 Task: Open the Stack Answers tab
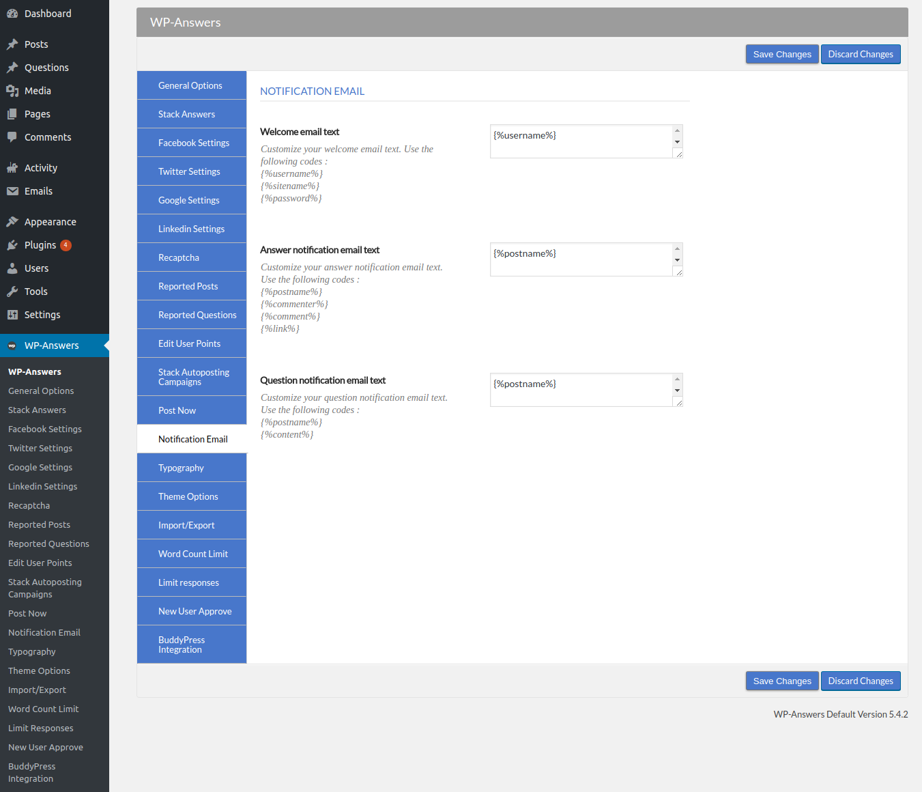(x=192, y=114)
